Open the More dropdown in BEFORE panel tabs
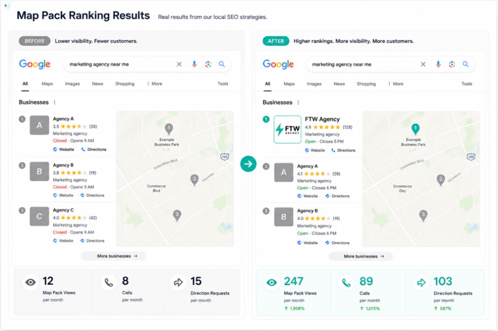This screenshot has height=331, width=498. coord(154,83)
